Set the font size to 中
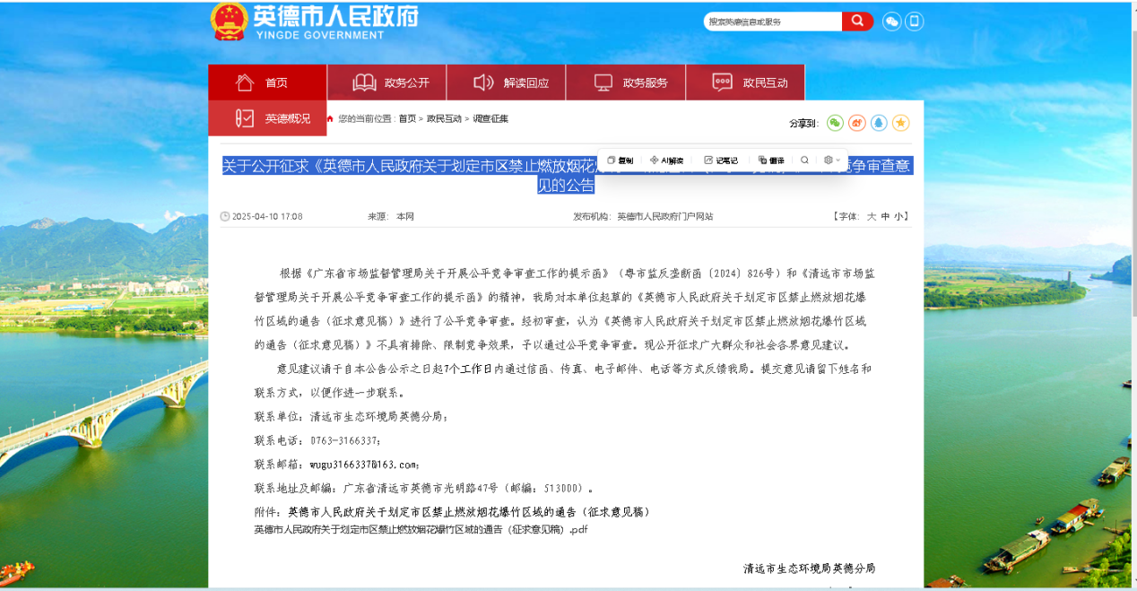This screenshot has height=591, width=1137. tap(885, 216)
